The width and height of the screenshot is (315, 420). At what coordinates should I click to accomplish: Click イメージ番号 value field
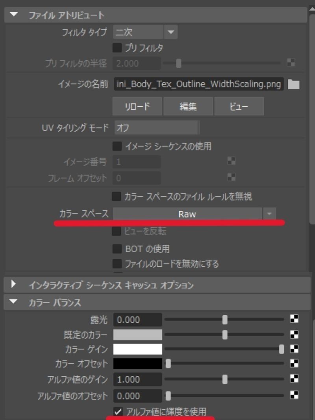137,162
